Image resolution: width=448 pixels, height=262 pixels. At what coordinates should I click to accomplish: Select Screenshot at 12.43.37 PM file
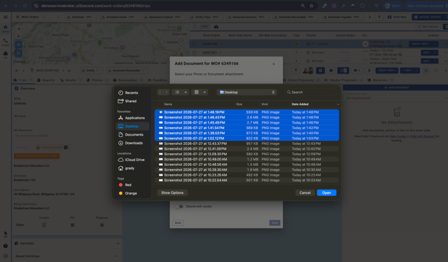247,144
